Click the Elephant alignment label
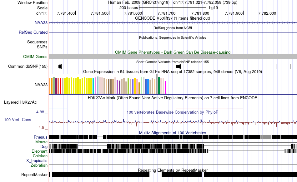This screenshot has height=182, width=297. (x=39, y=151)
